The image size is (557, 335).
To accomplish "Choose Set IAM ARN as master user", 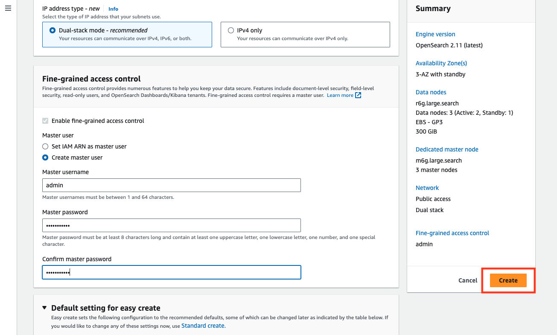I will pos(45,146).
